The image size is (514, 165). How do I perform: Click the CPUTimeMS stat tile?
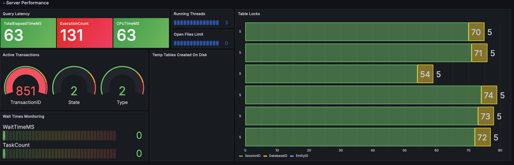[x=141, y=33]
